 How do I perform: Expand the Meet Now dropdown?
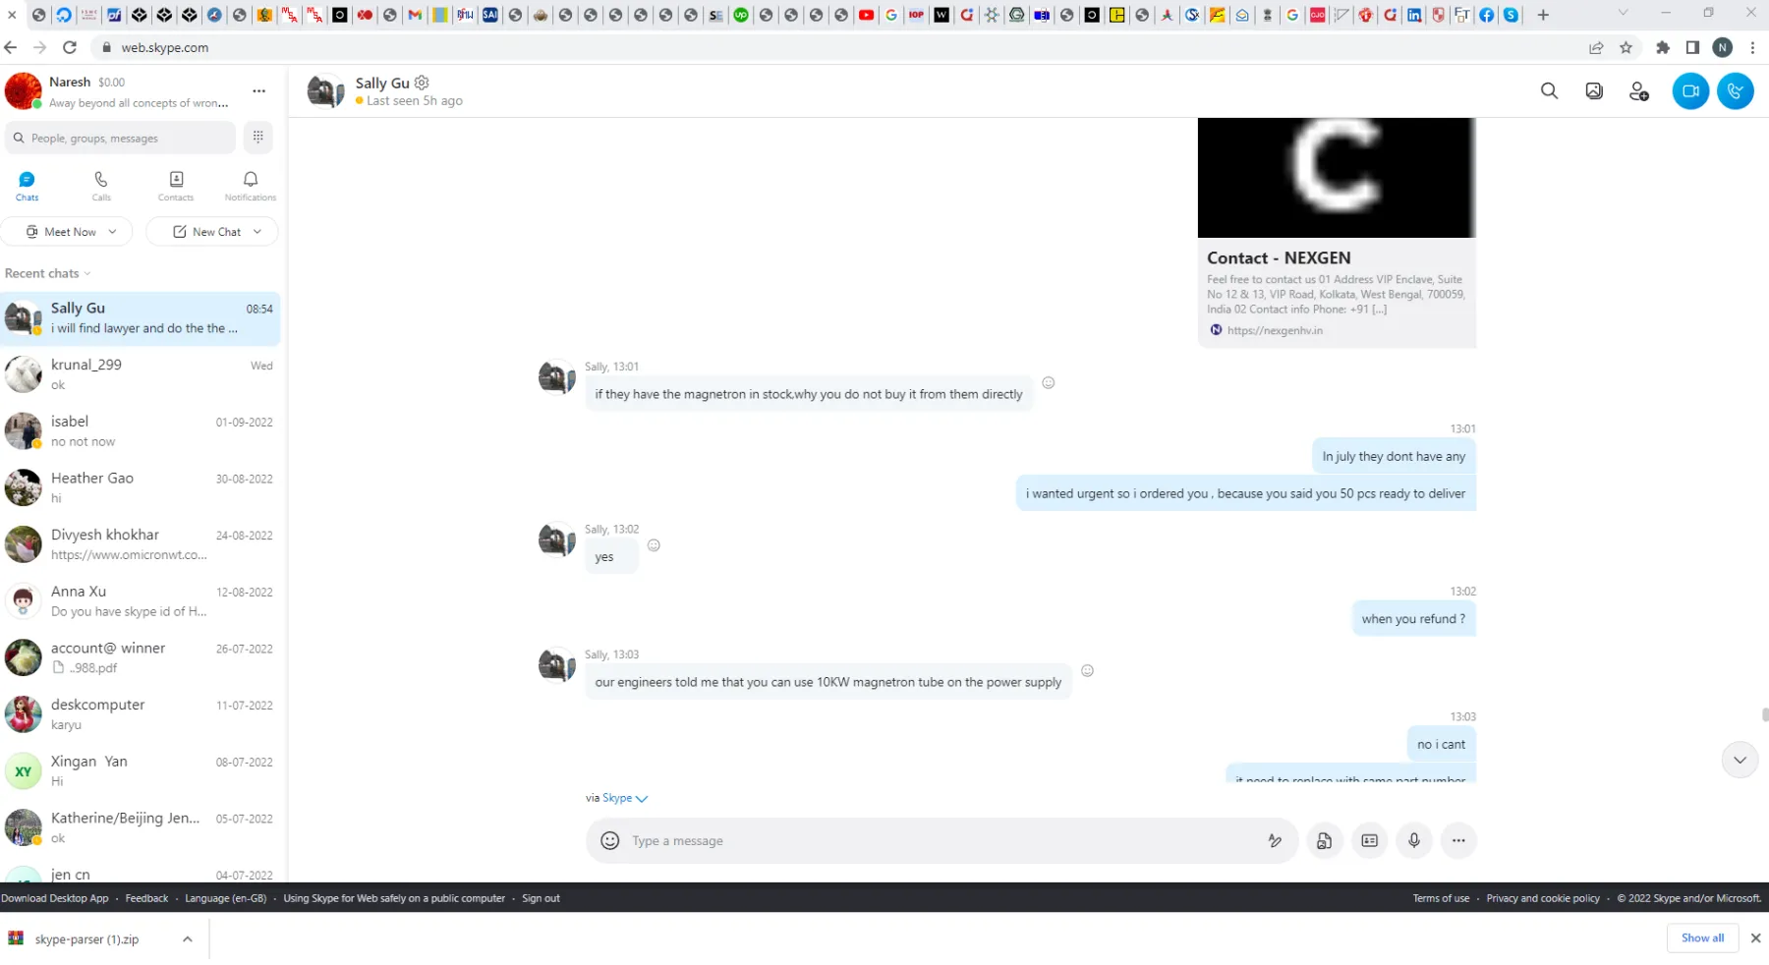113,232
